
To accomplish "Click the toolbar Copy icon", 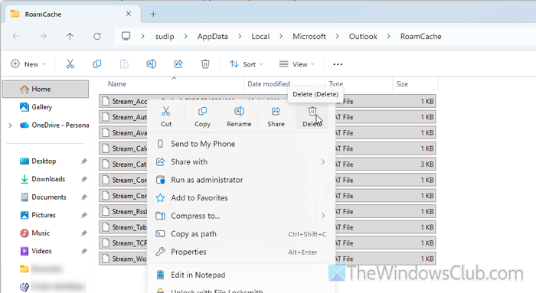I will [97, 63].
